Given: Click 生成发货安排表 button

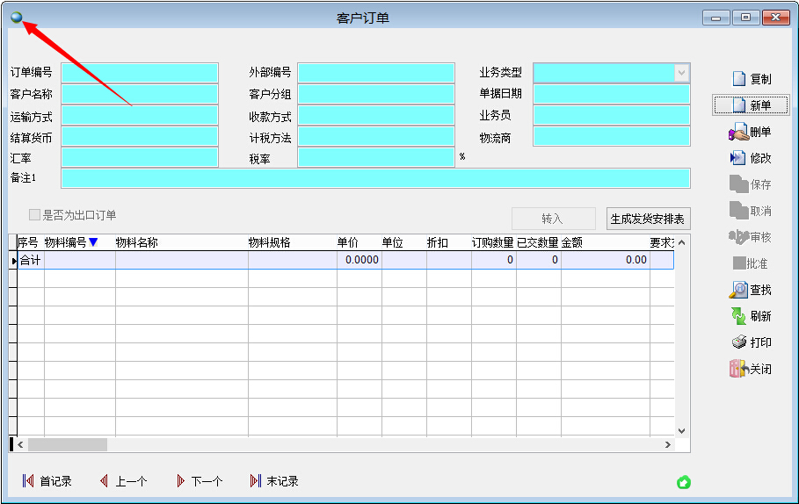Looking at the screenshot, I should (x=649, y=219).
